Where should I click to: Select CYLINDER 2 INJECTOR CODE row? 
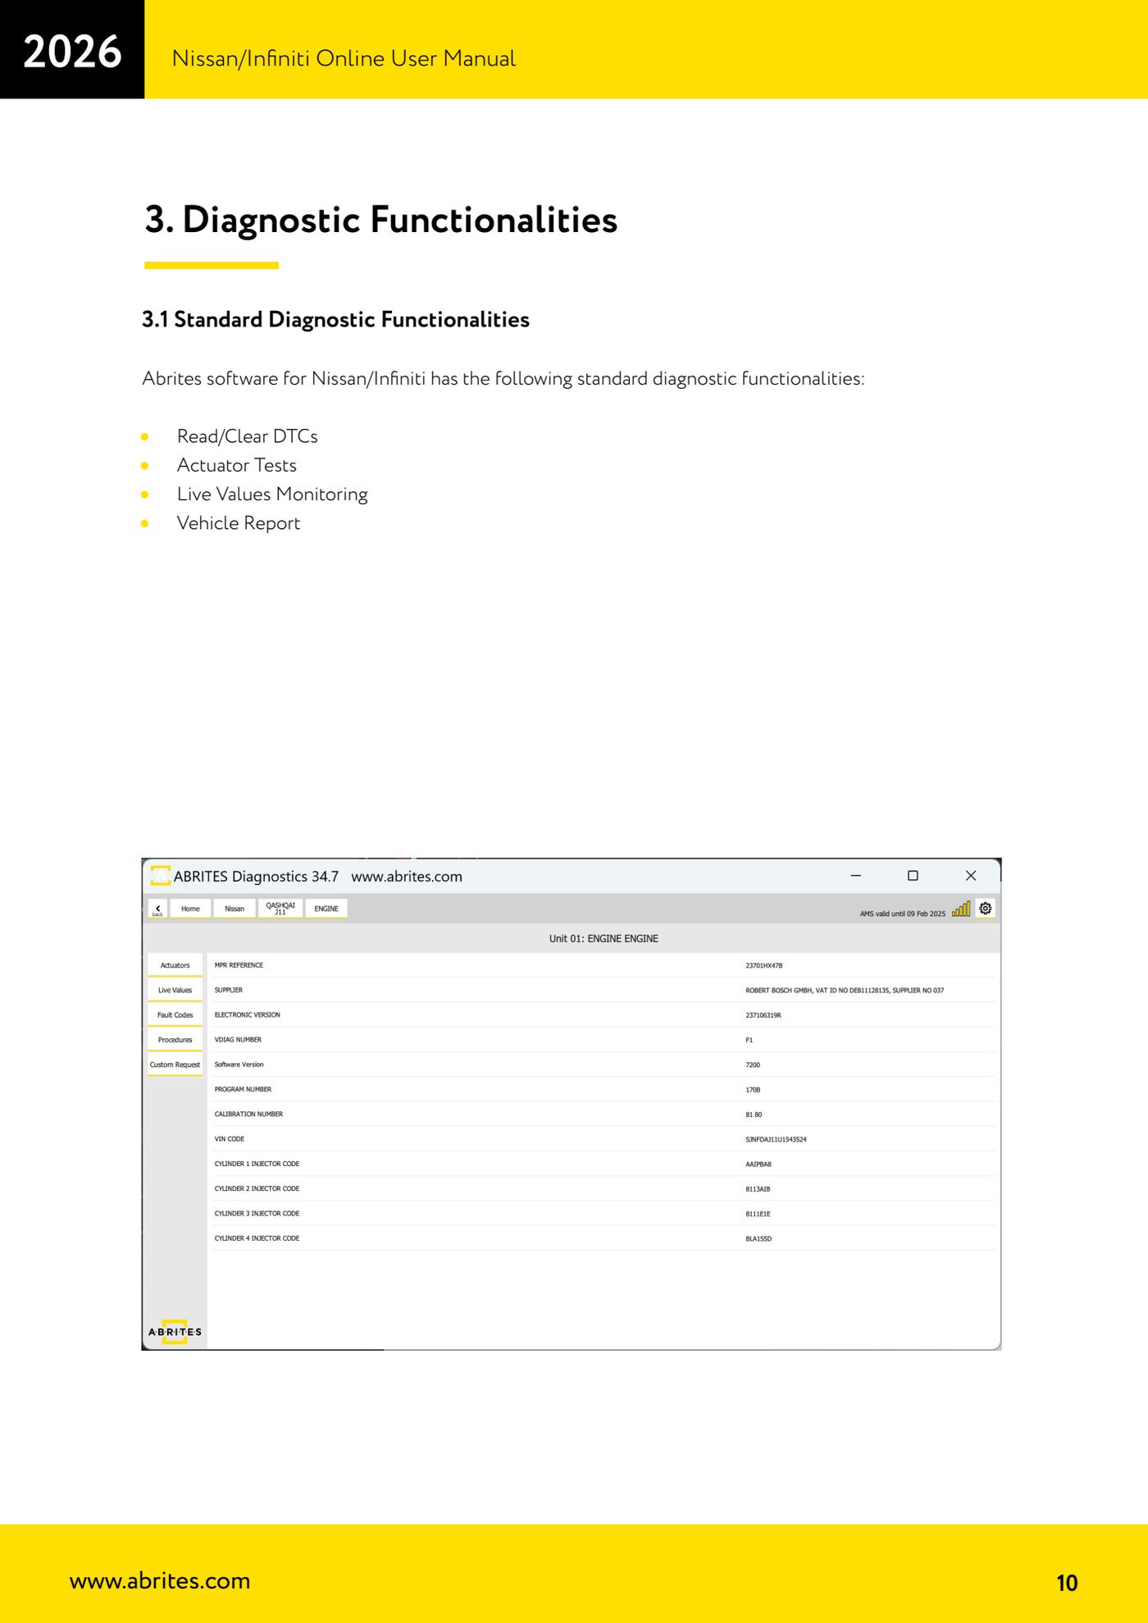pos(604,1188)
